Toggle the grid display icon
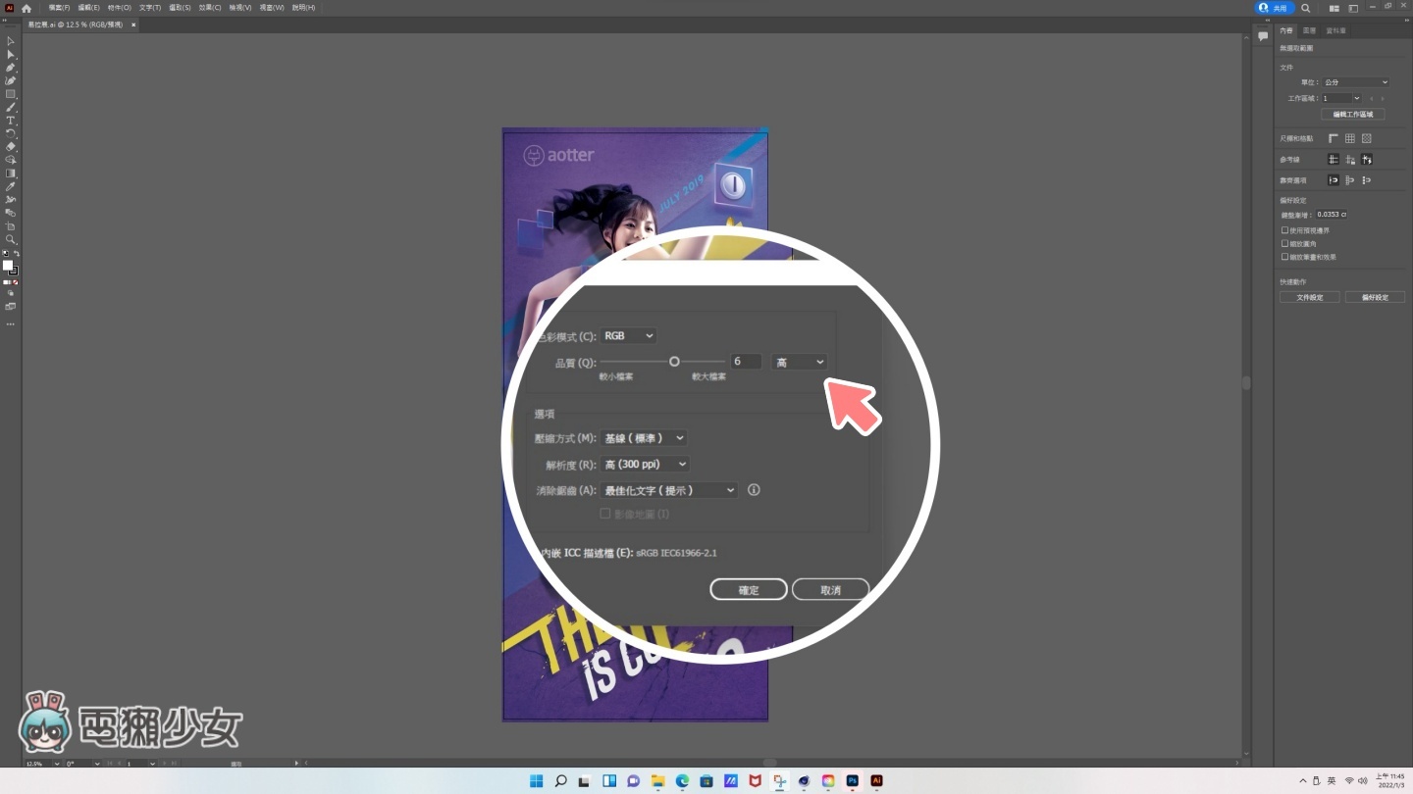Image resolution: width=1413 pixels, height=794 pixels. pos(1350,139)
